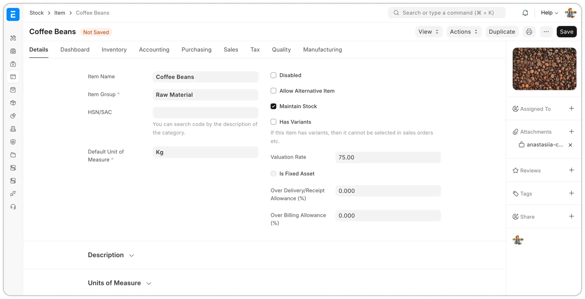Open the pie chart sidebar icon
Viewport: 585px width, 299px height.
(13, 116)
